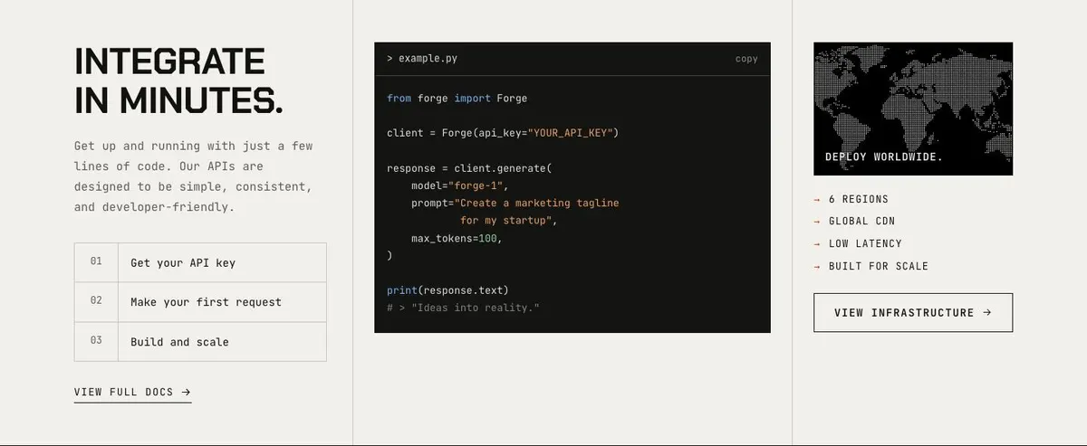
Task: Click the arrow icon beside Low Latency
Action: [x=817, y=243]
